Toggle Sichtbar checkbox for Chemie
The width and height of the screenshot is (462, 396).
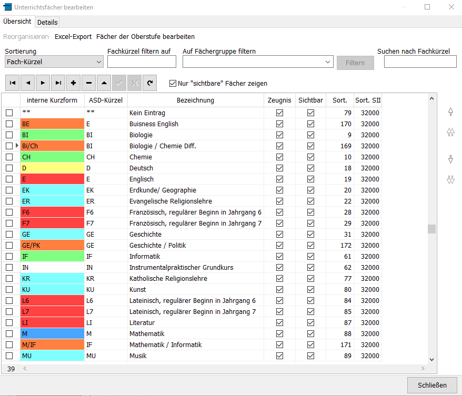[310, 157]
